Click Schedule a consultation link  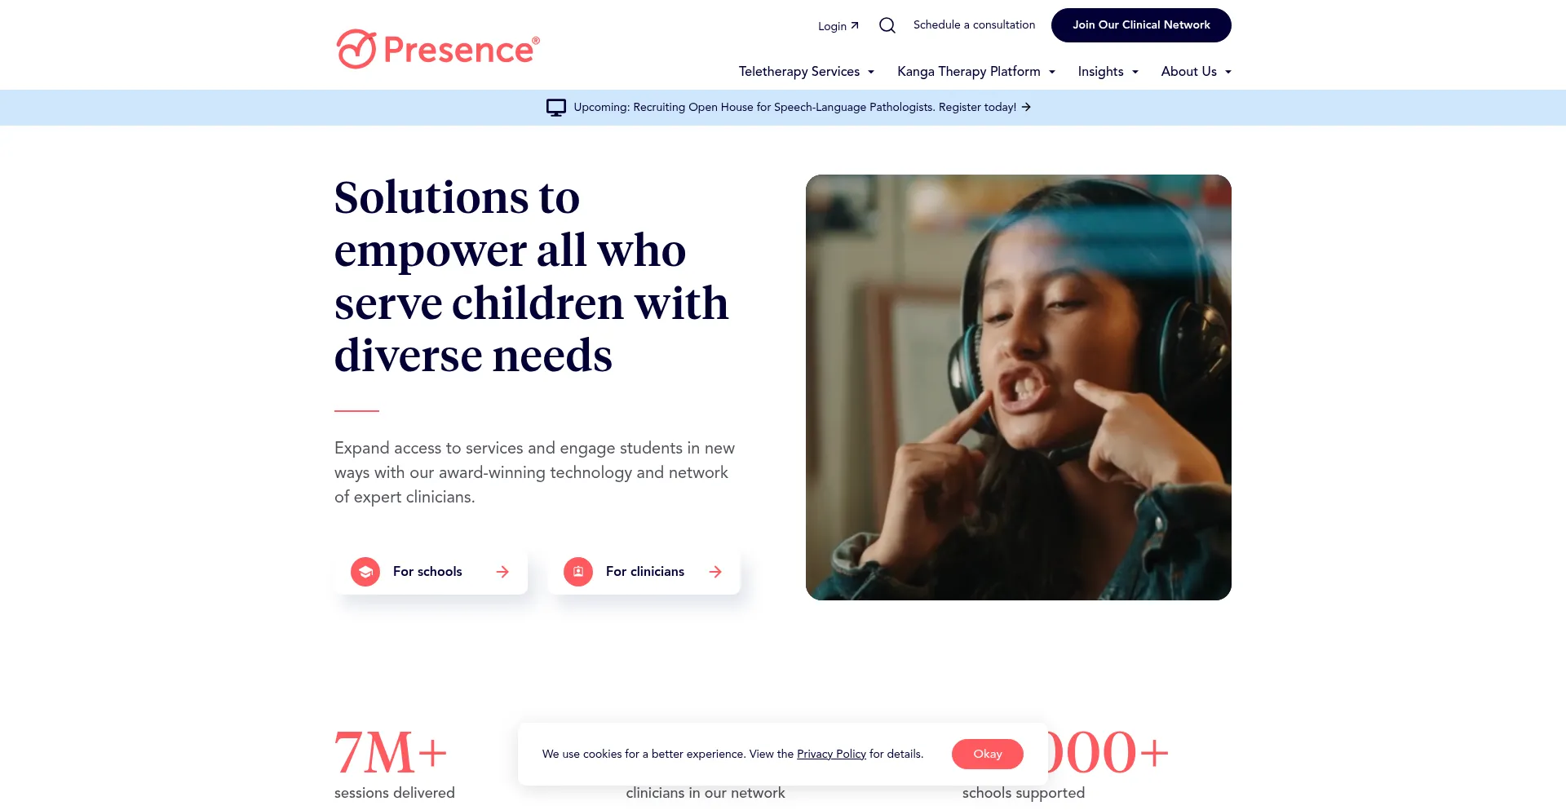974,25
